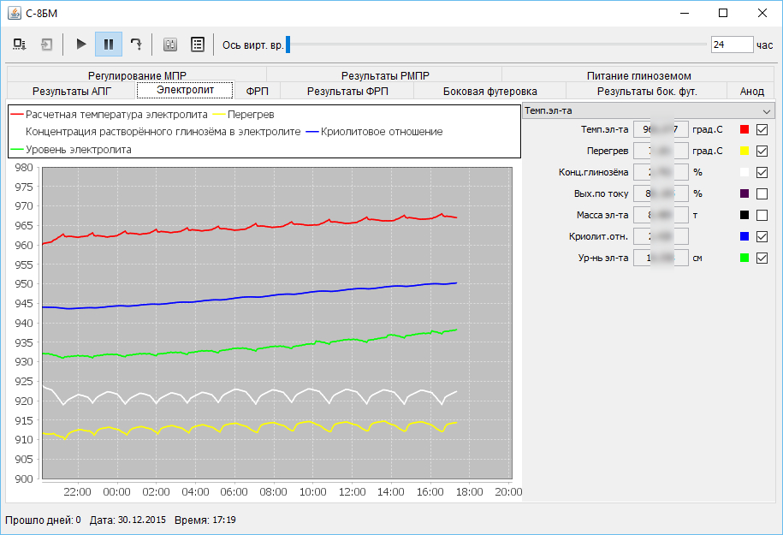Open the Боковая футеровка tab

[489, 91]
